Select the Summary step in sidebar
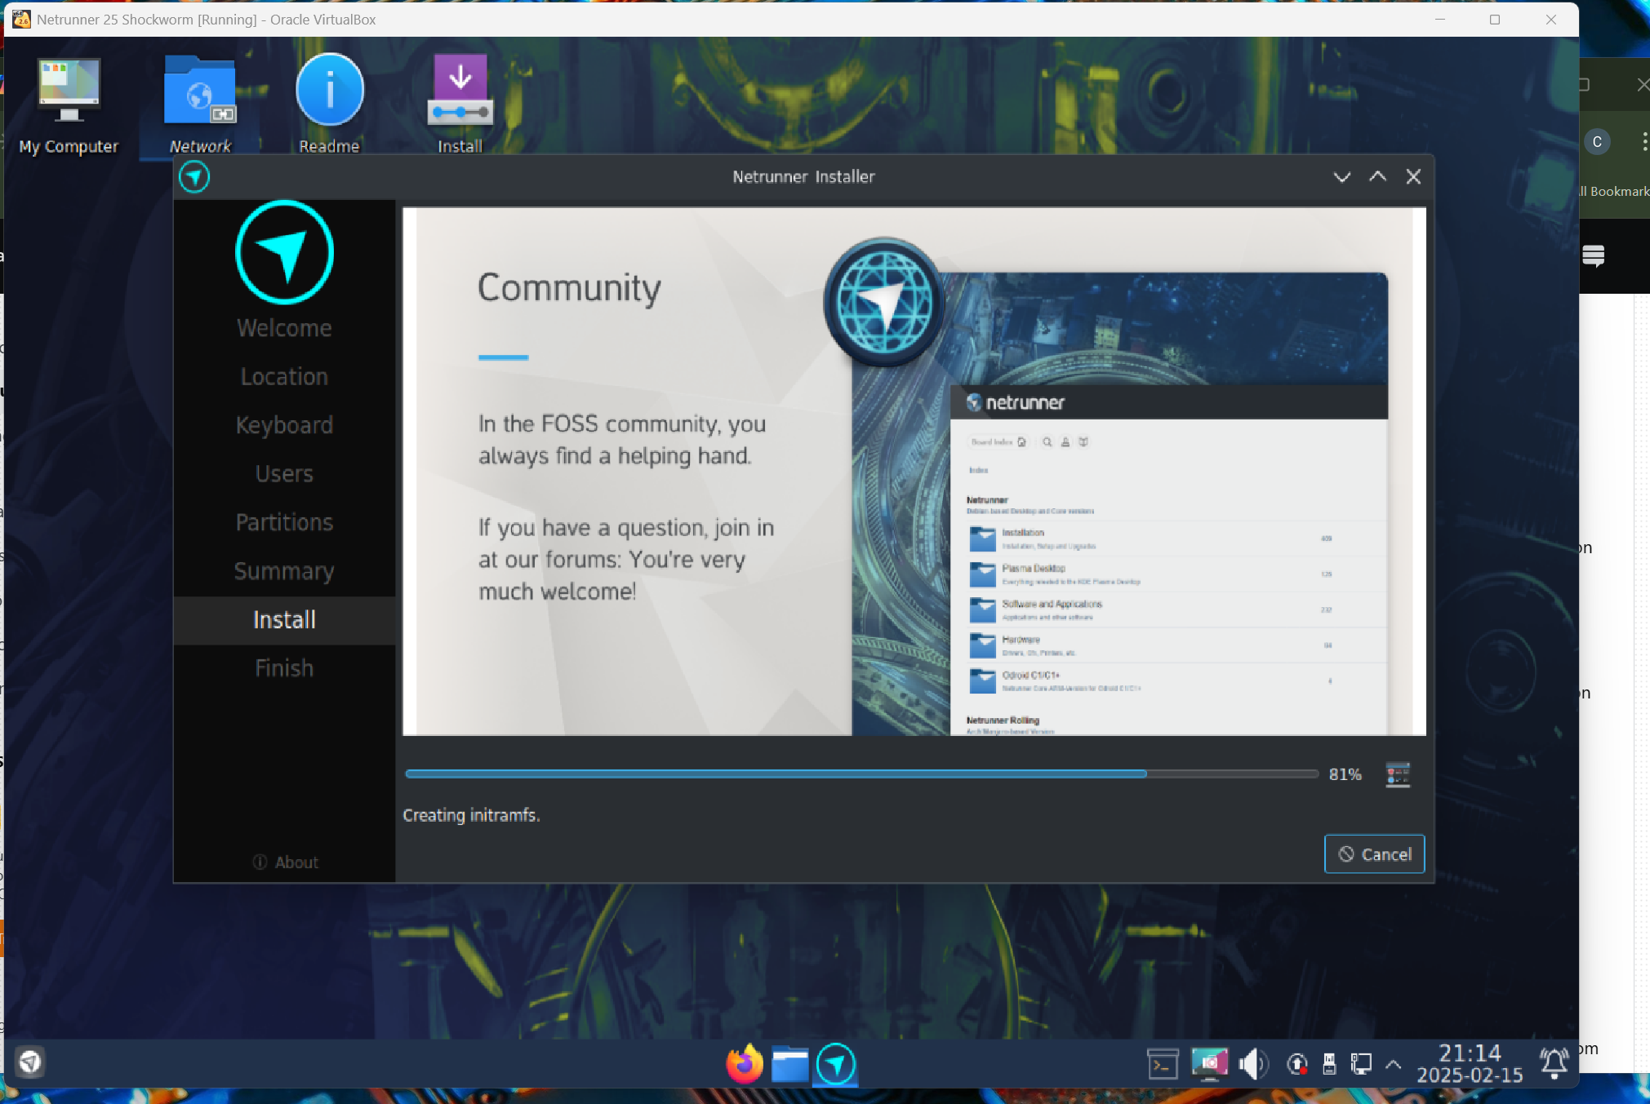 click(x=284, y=570)
